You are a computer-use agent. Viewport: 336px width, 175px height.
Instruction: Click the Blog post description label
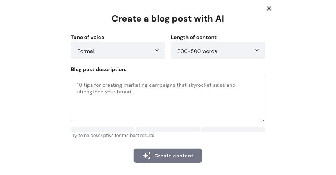tap(99, 69)
